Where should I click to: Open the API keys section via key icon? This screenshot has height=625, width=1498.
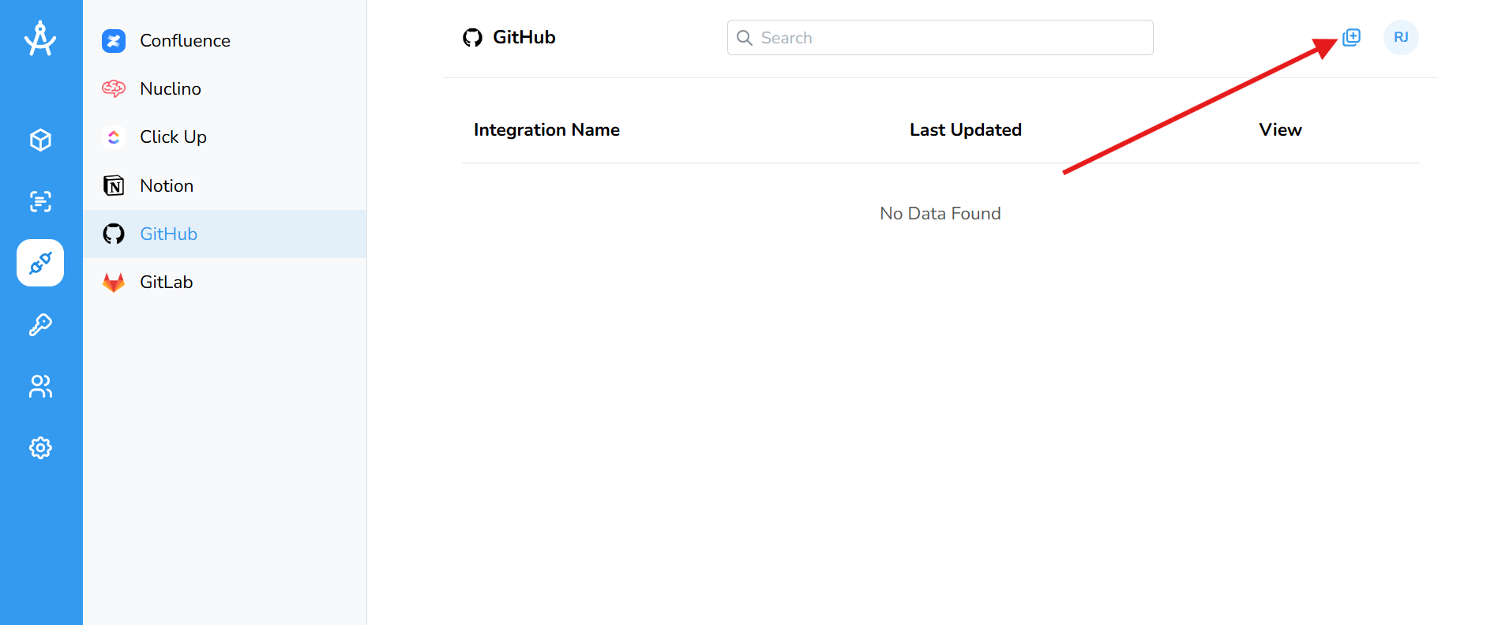(x=40, y=324)
